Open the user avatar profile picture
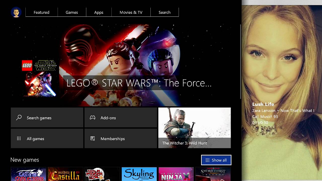 pyautogui.click(x=16, y=12)
